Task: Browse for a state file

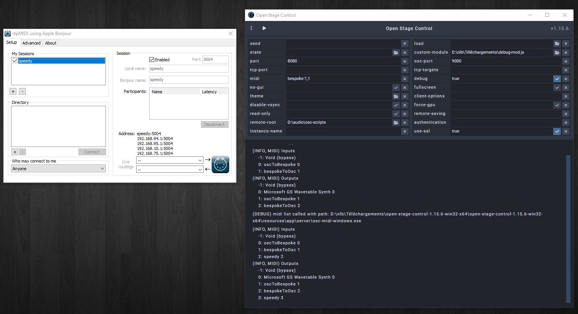Action: point(396,53)
